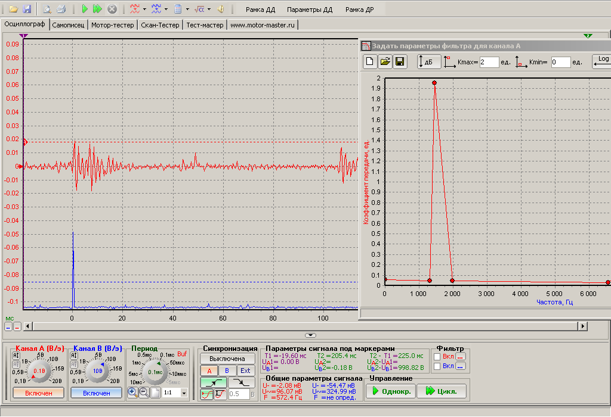
Task: Click the purple marker 1 above the oscillogram
Action: [24, 36]
